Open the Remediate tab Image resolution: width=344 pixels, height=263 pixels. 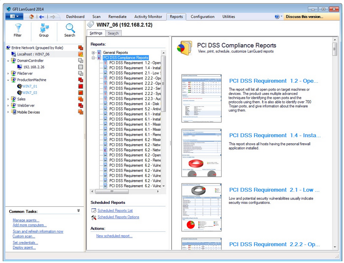point(117,17)
